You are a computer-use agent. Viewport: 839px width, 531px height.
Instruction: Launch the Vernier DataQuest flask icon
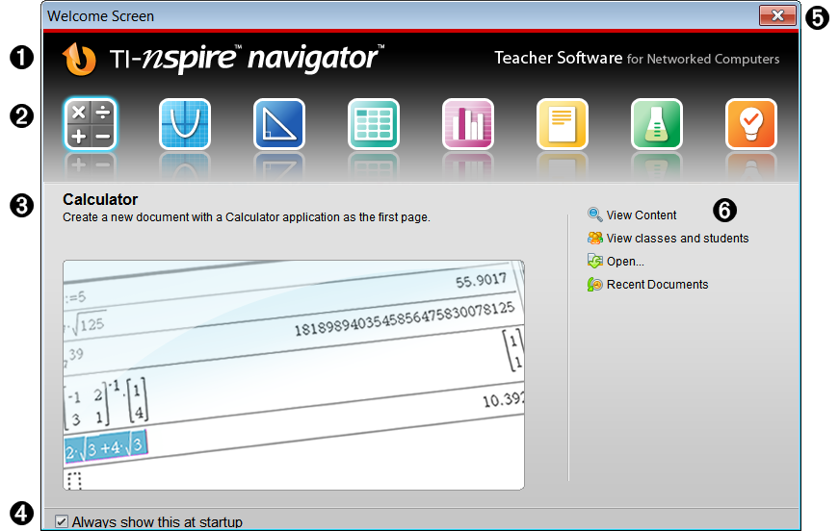point(656,125)
